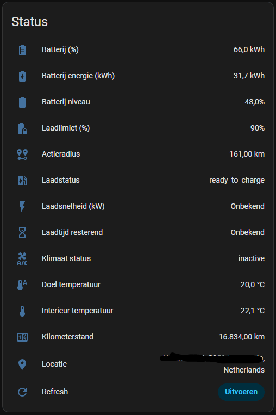Click the Kilometerstand odometer counter icon
The image size is (276, 415).
click(22, 337)
